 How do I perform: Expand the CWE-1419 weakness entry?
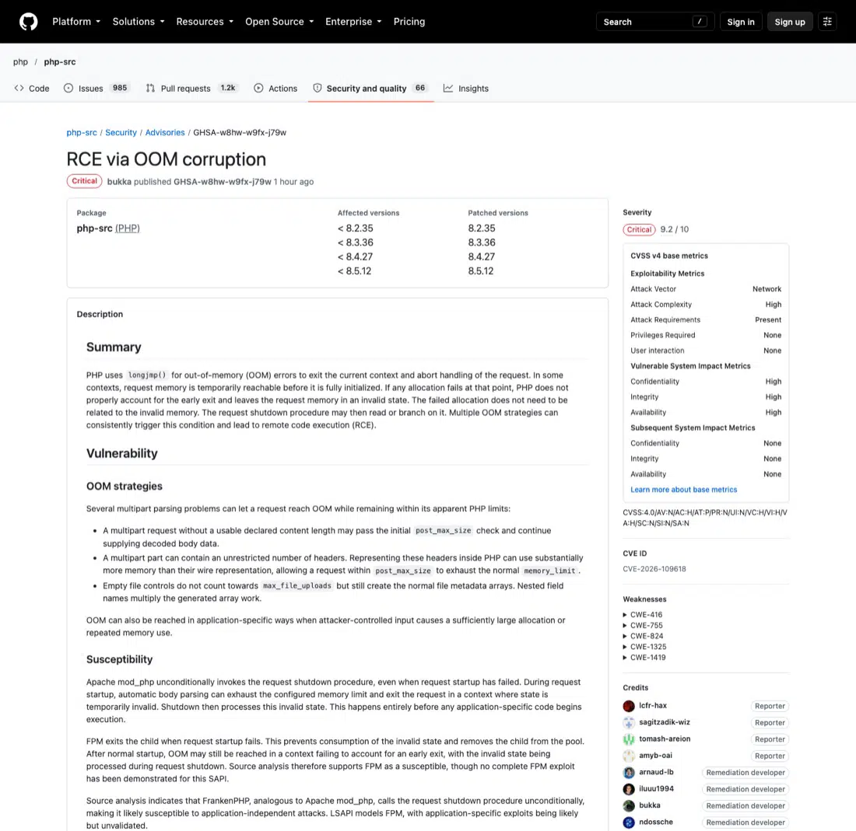coord(644,658)
